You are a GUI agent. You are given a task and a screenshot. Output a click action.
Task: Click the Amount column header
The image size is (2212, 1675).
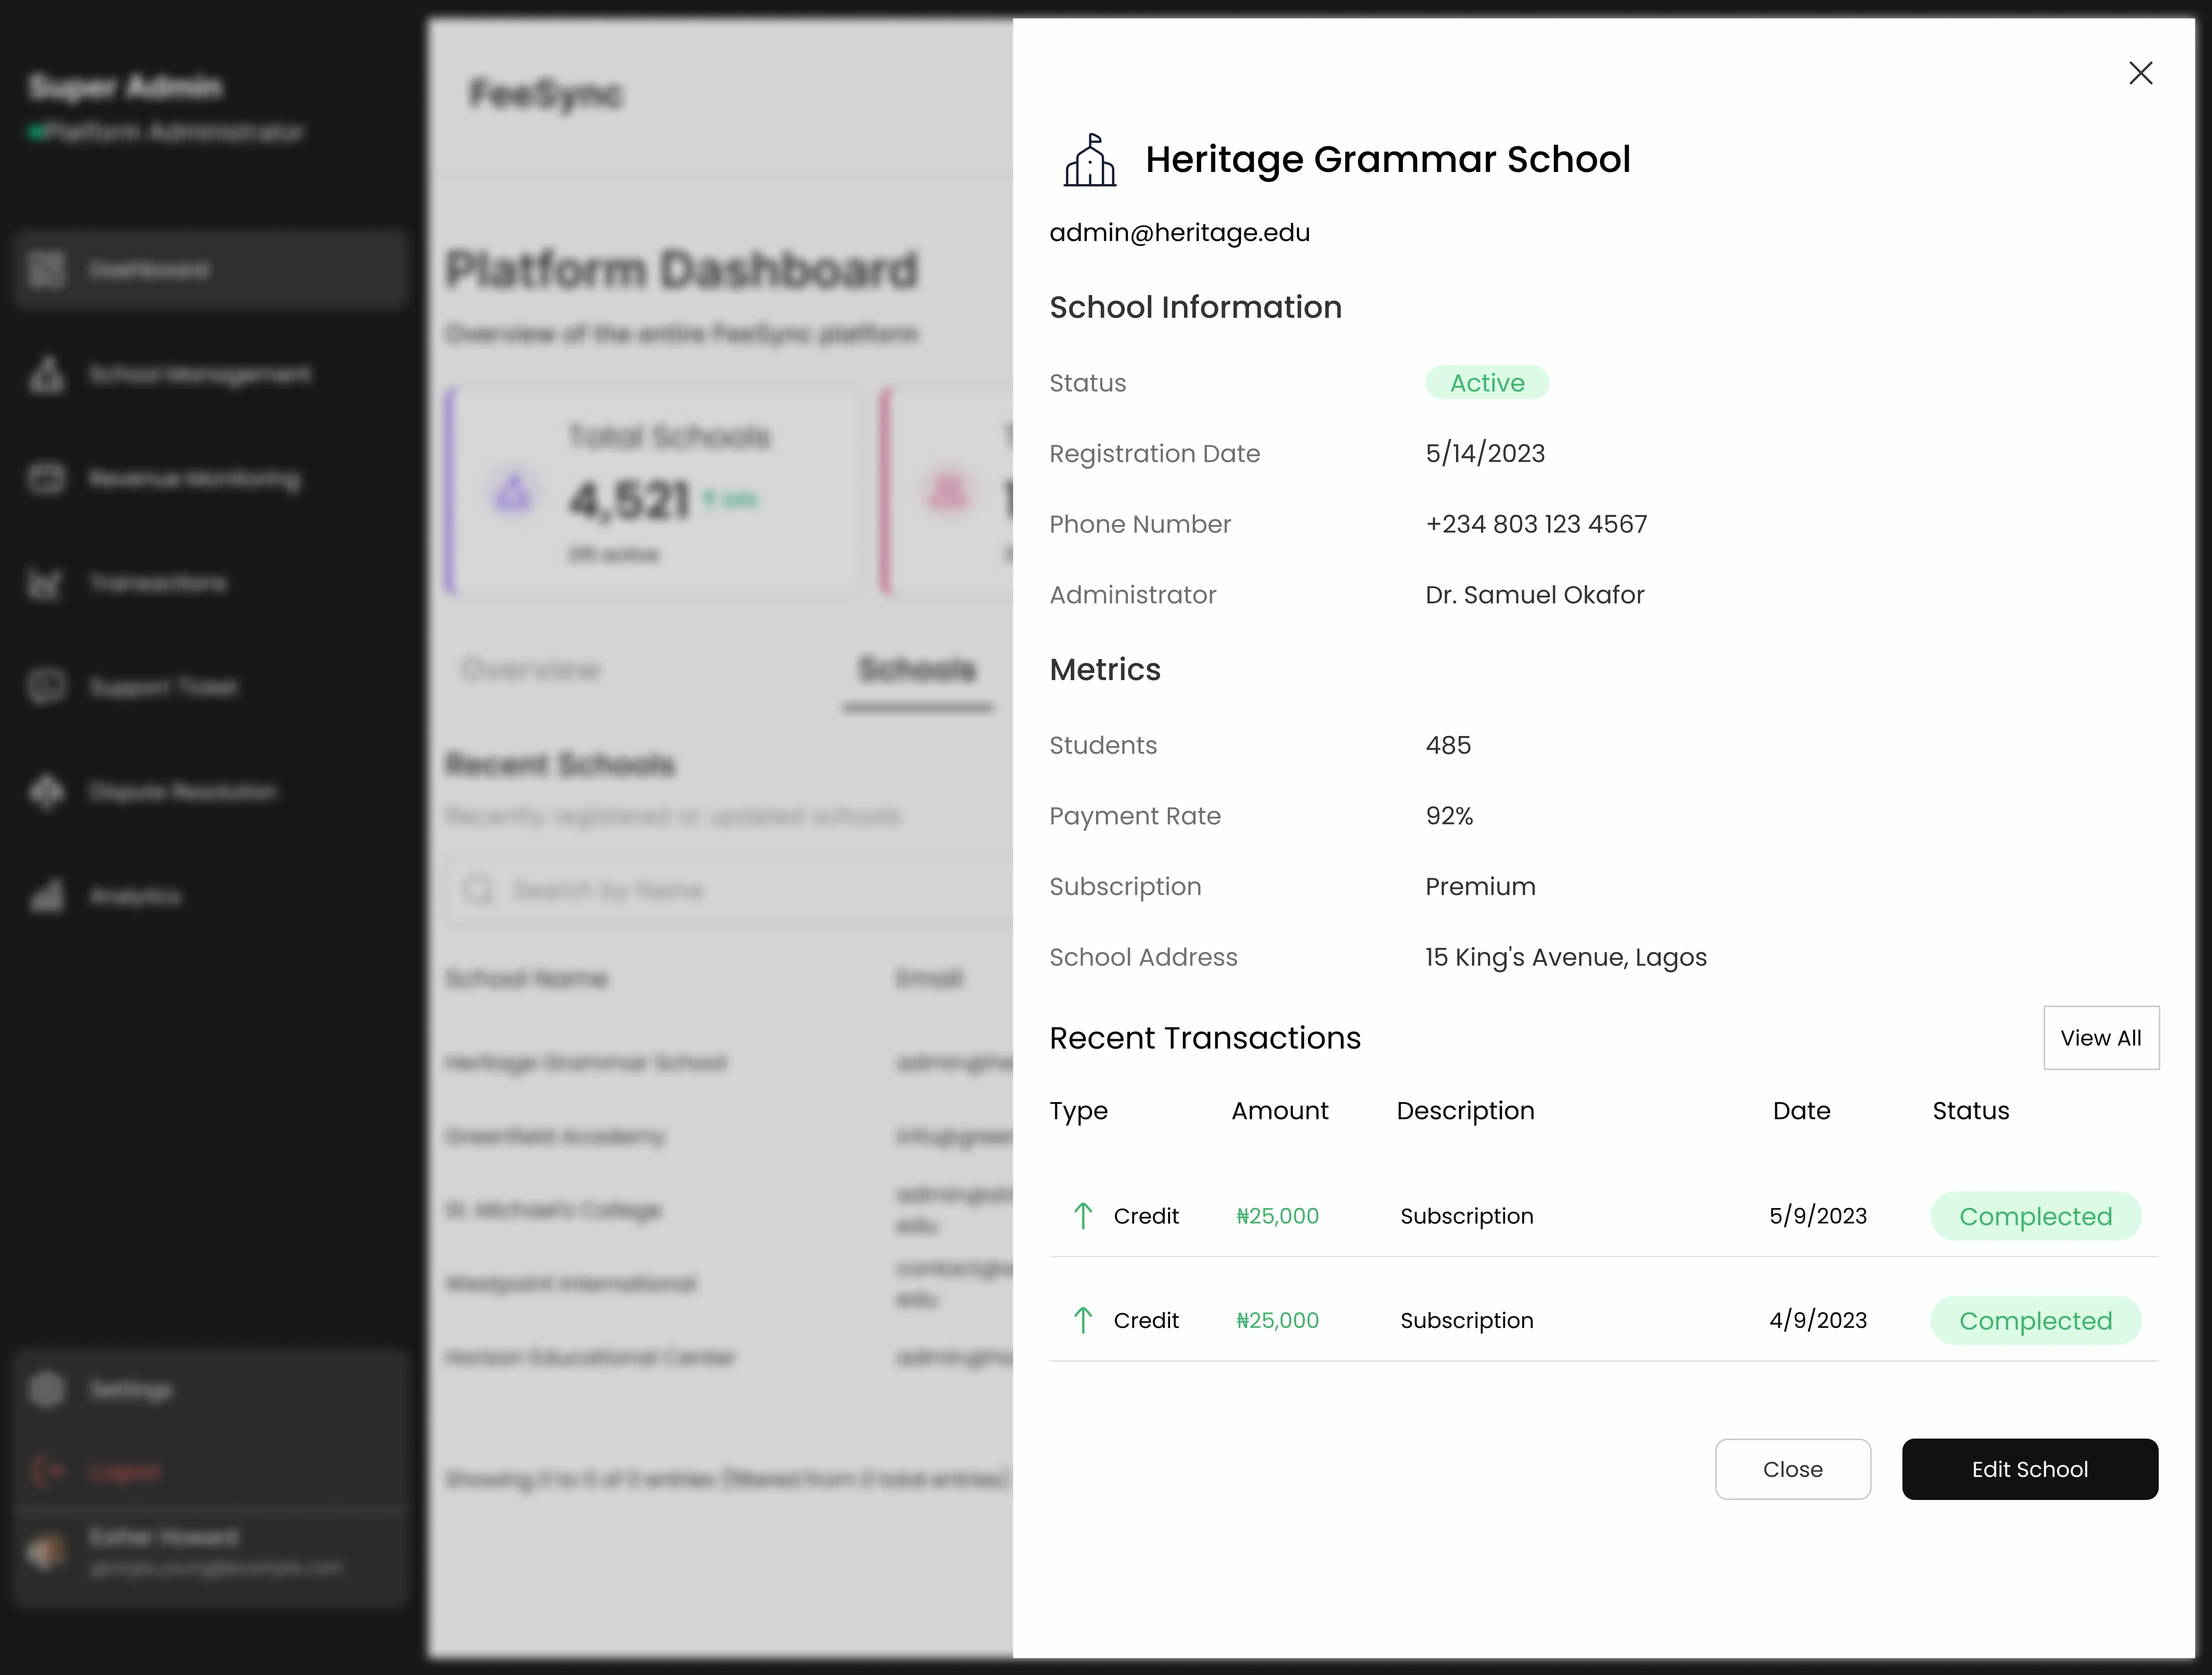tap(1279, 1111)
